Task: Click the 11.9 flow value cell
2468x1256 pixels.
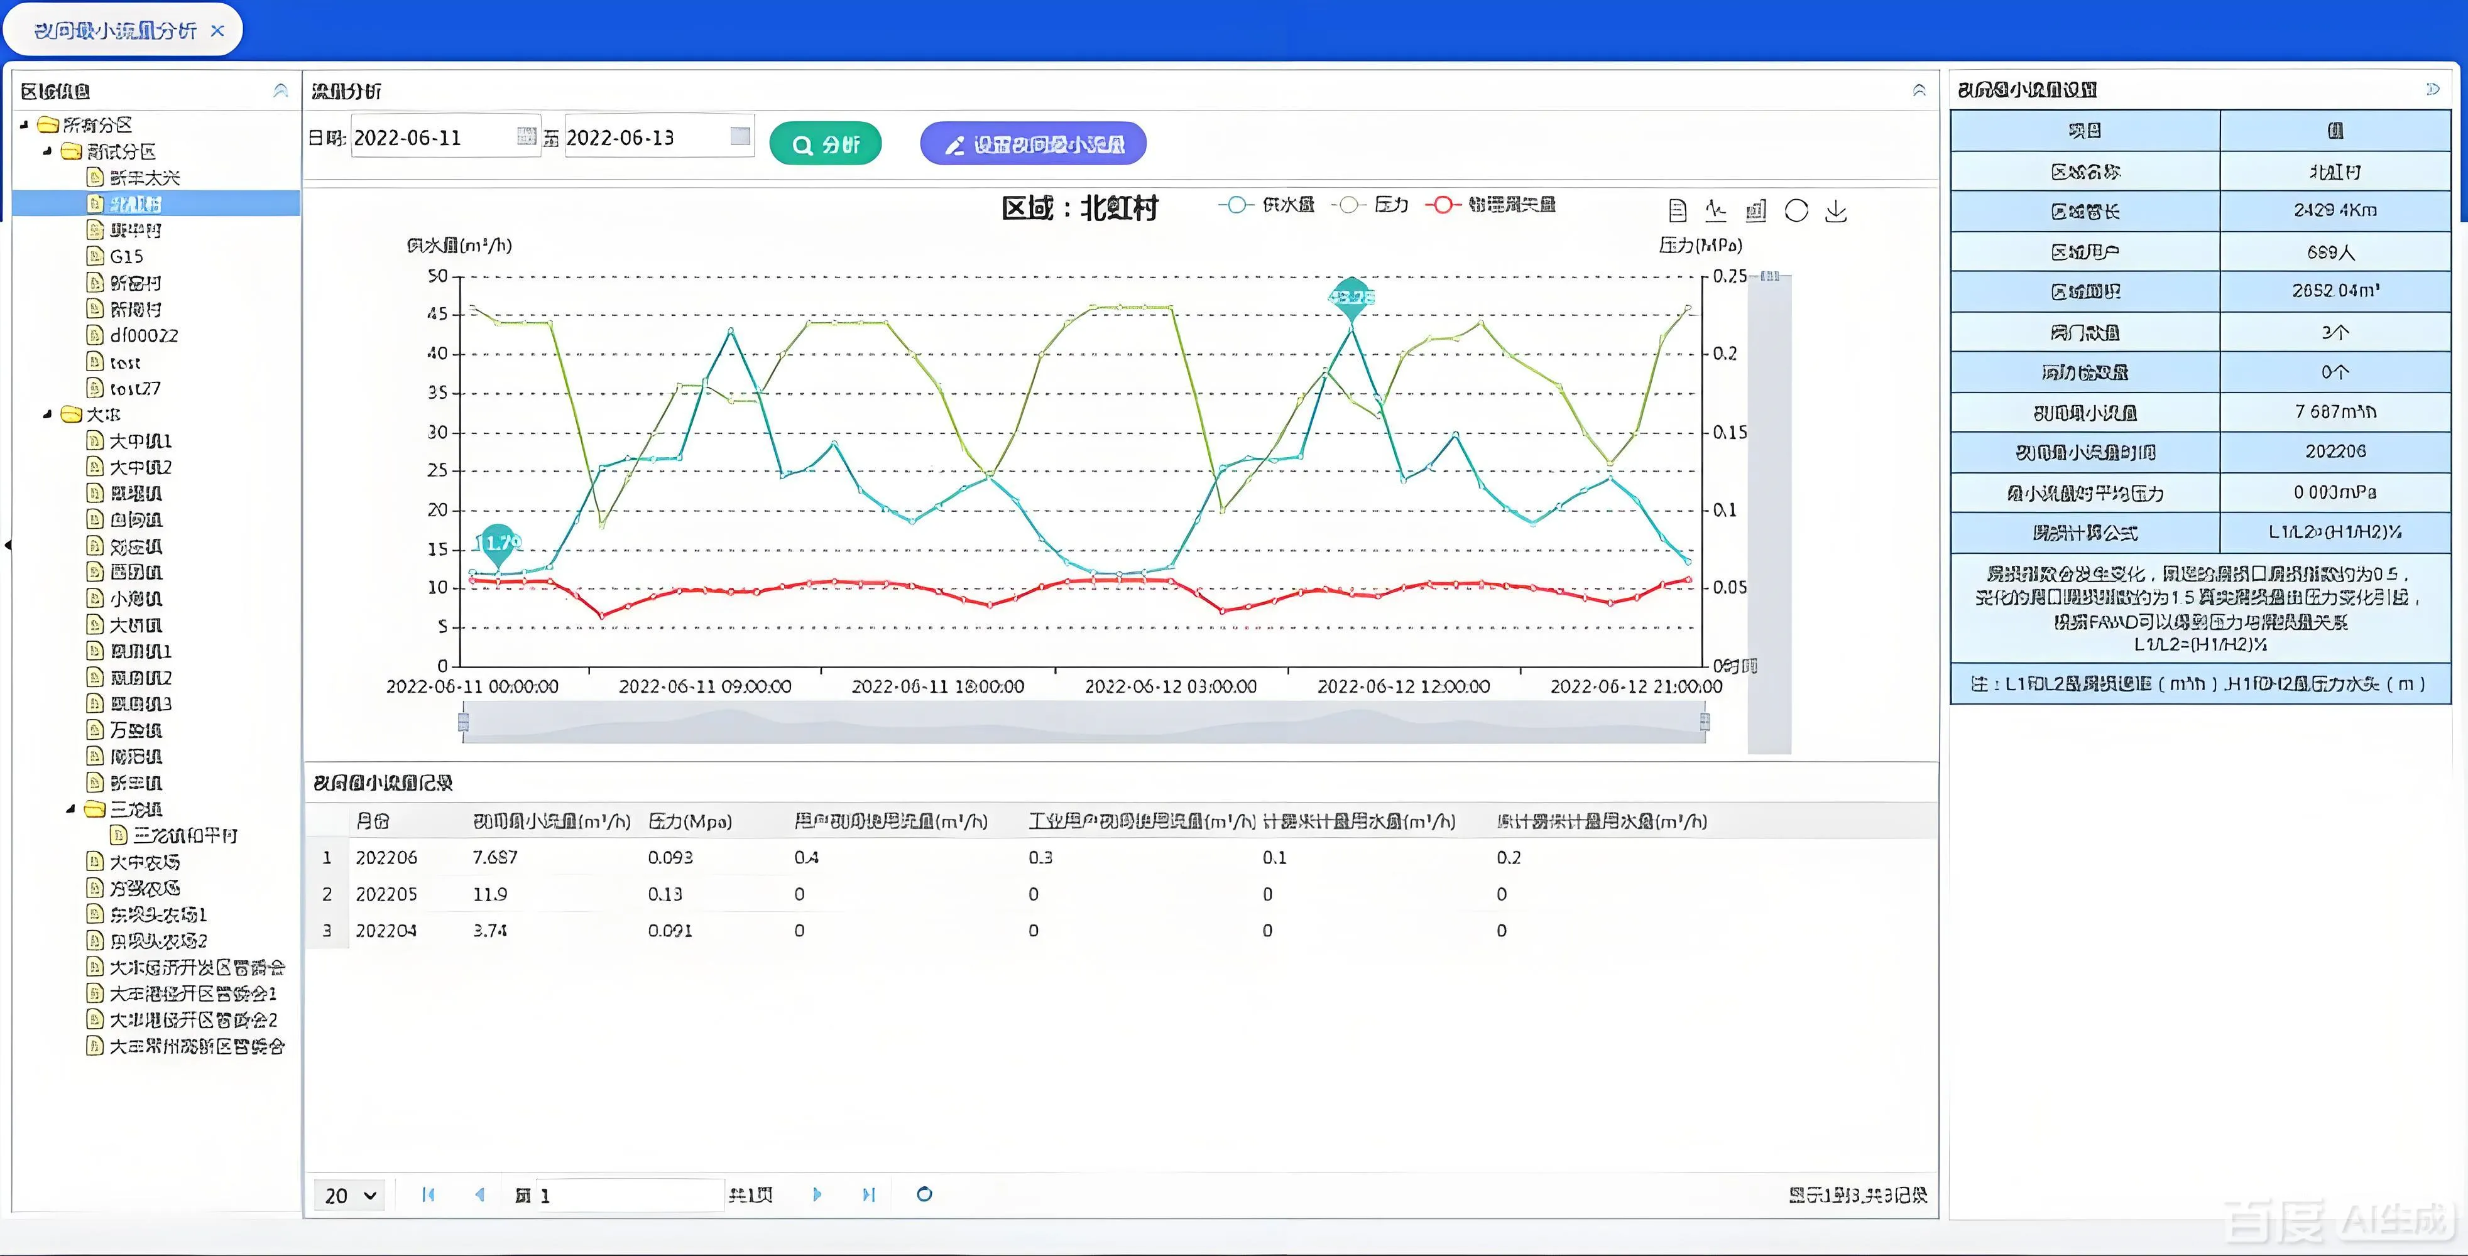Action: point(489,894)
